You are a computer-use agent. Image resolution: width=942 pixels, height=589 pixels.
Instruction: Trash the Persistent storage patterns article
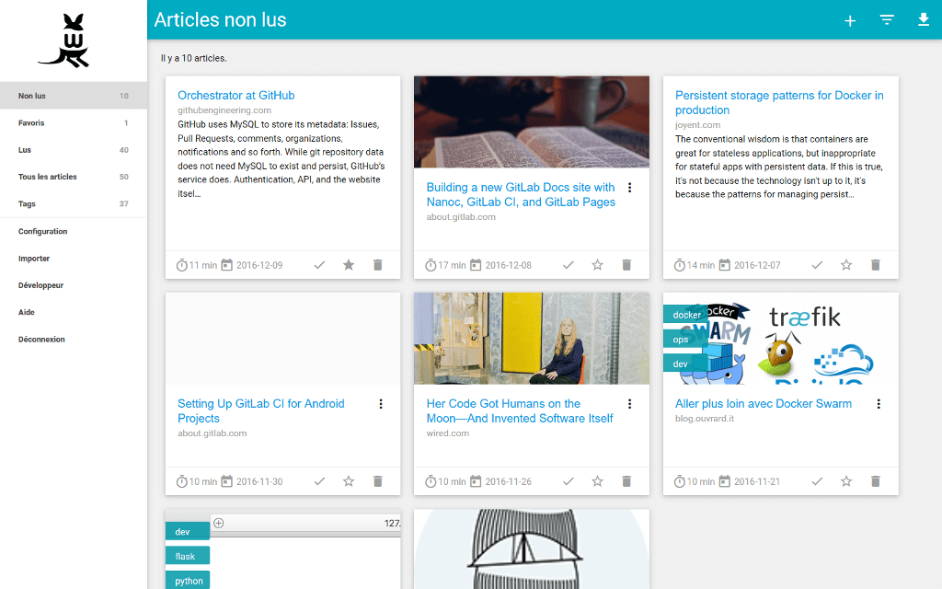875,265
